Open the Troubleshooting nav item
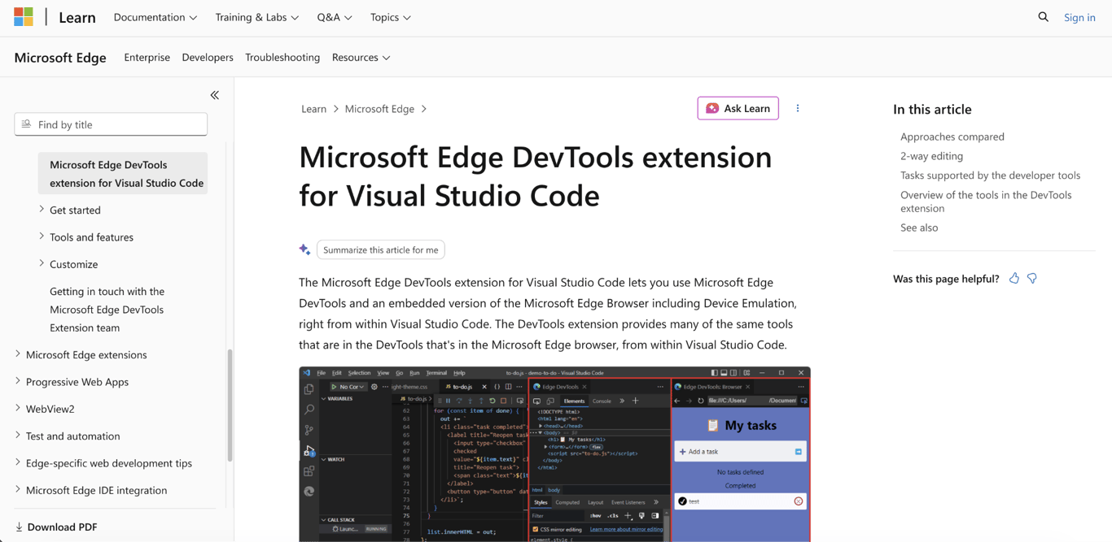1112x542 pixels. (x=282, y=58)
